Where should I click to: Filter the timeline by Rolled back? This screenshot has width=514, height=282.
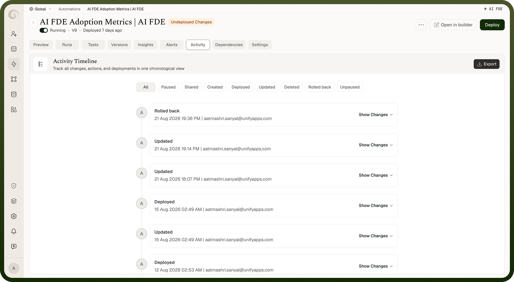(319, 87)
